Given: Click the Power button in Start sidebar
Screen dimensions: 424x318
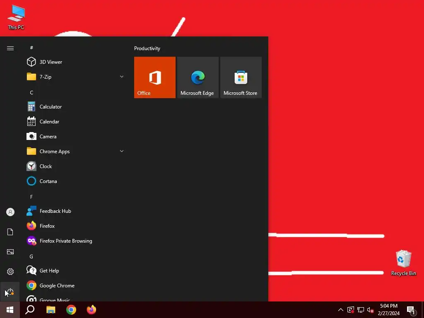Looking at the screenshot, I should pos(10,292).
